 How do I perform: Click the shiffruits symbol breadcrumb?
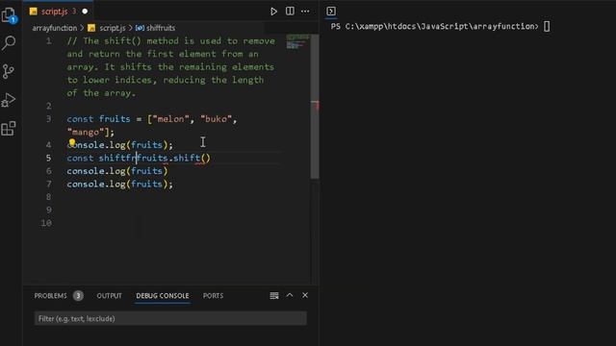click(x=161, y=28)
